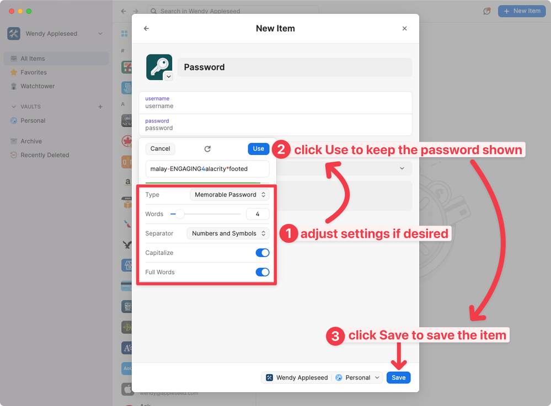Add a new vault with plus icon
Screen dimensions: 551x406
coord(100,107)
